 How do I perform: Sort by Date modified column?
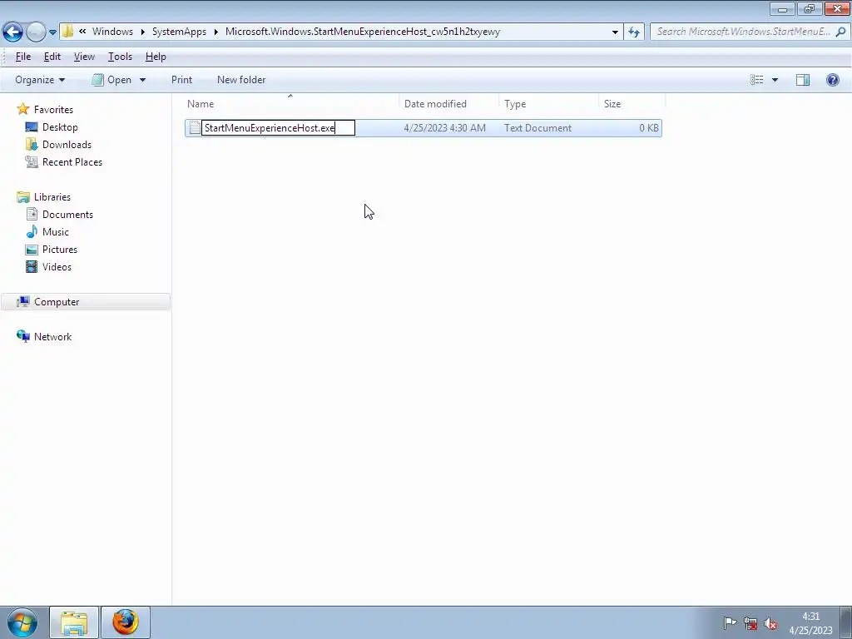click(448, 104)
